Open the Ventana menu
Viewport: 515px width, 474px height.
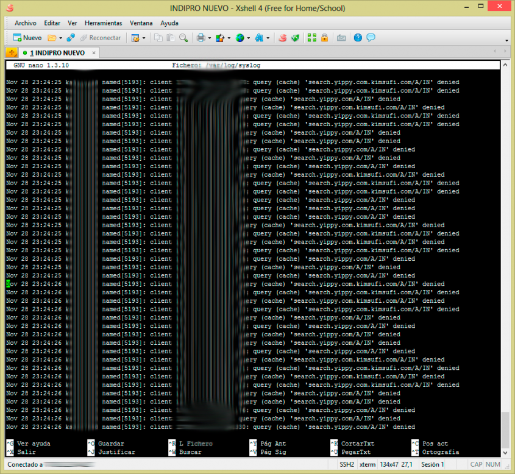point(141,23)
